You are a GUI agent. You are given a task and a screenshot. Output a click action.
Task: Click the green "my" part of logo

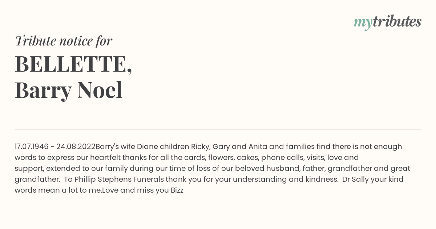[363, 23]
